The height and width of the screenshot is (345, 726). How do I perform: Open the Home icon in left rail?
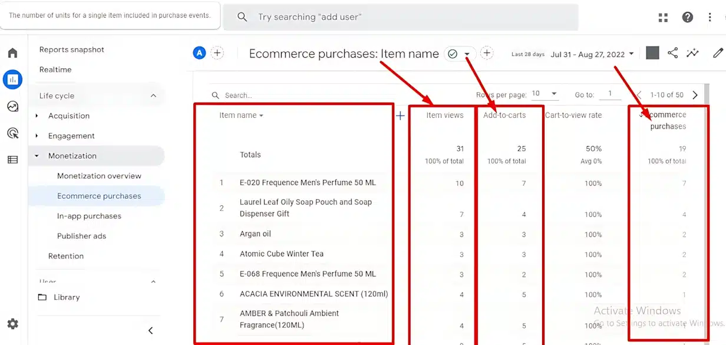coord(12,53)
